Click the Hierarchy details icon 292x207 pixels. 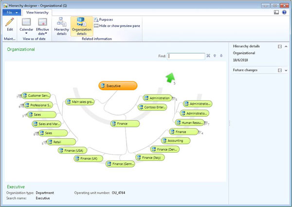(x=62, y=22)
